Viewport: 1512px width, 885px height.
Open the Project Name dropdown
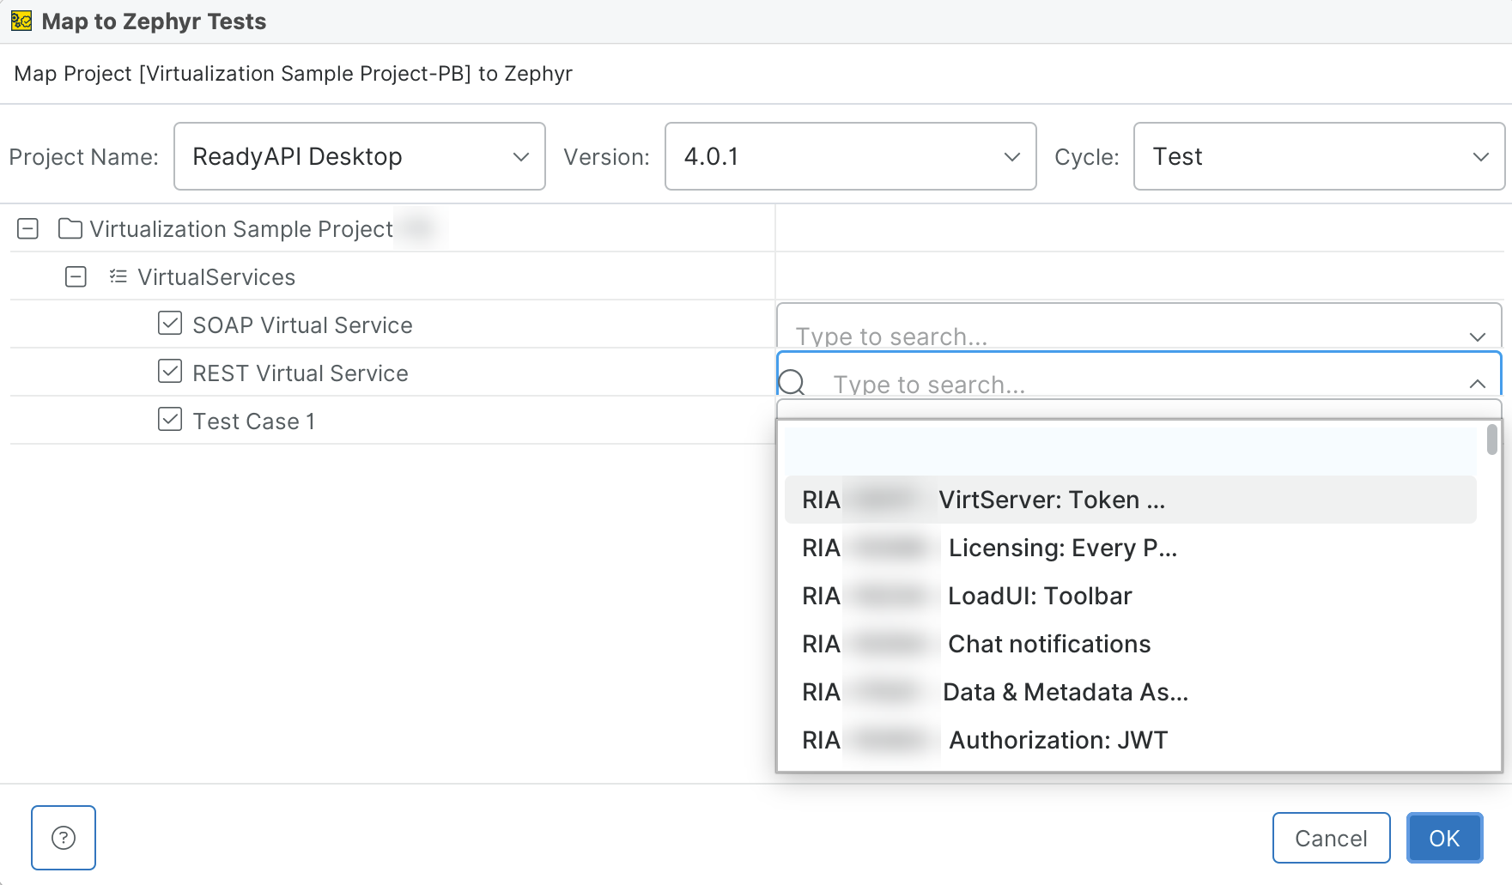360,156
